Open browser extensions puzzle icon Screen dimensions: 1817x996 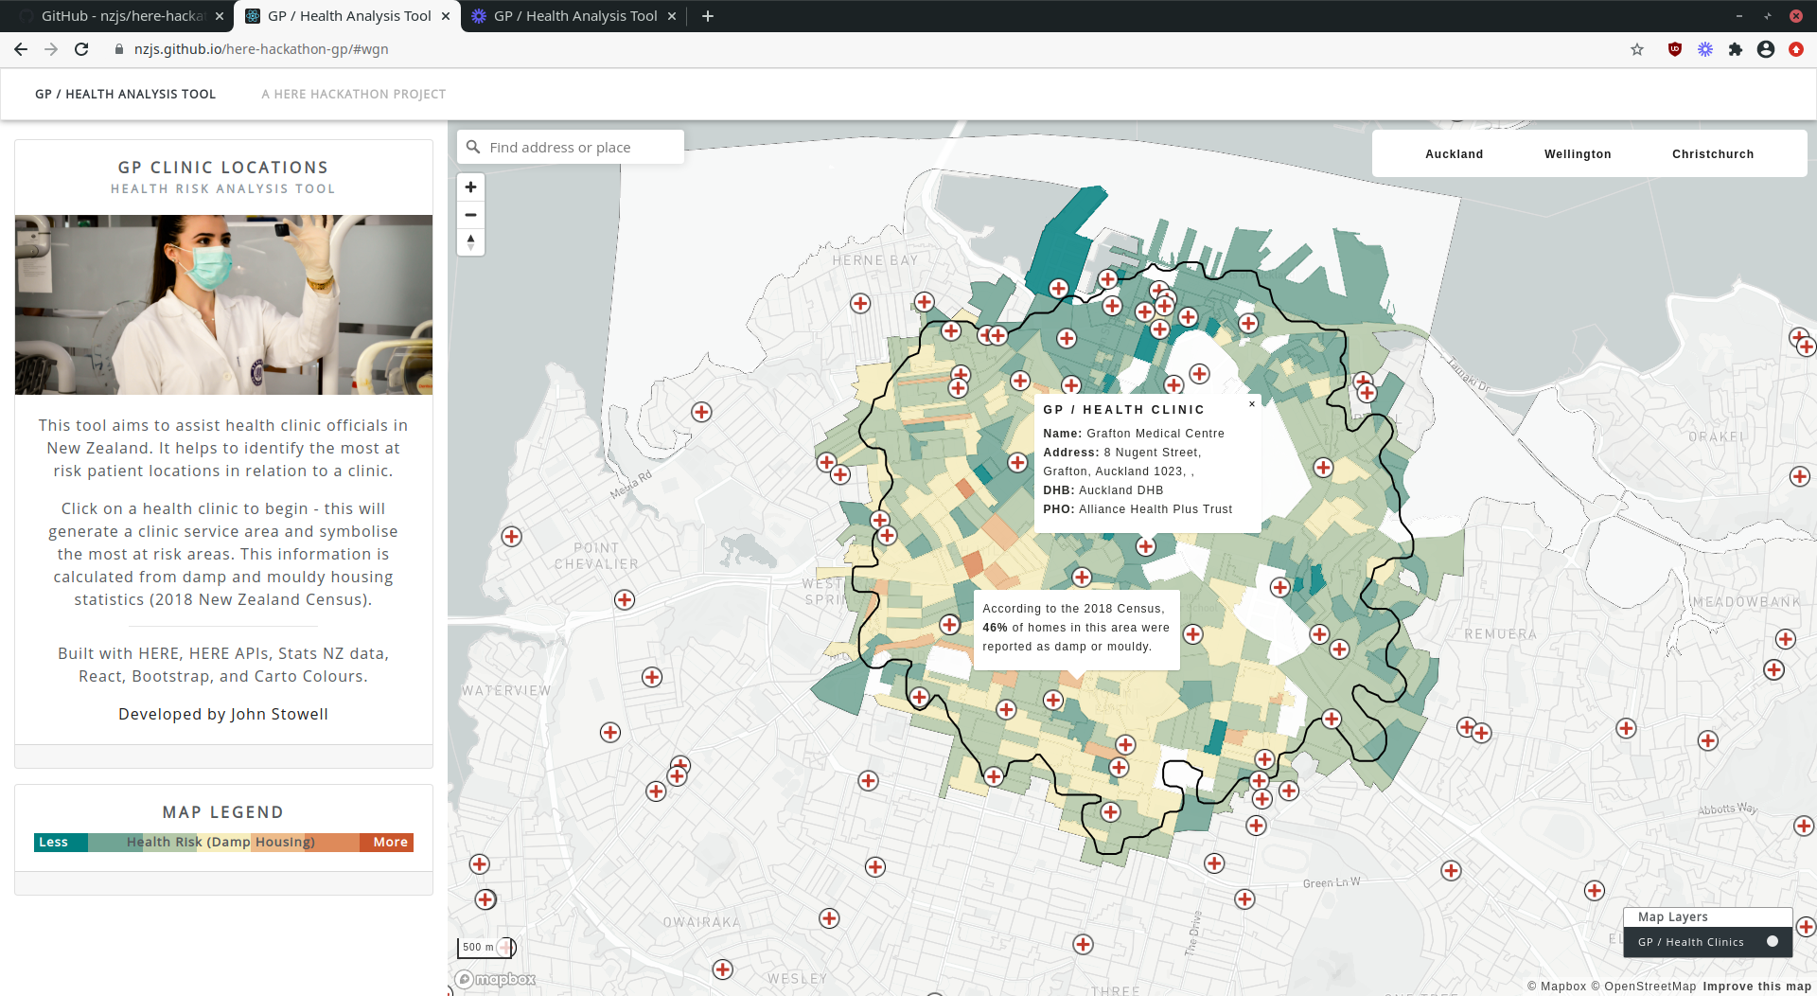[x=1736, y=49]
